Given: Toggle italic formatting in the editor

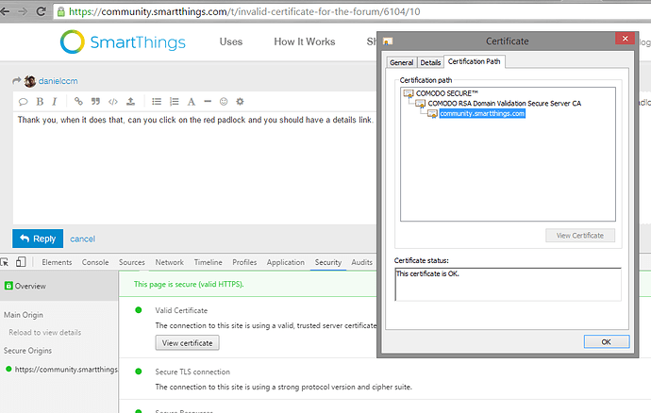Looking at the screenshot, I should pyautogui.click(x=54, y=101).
